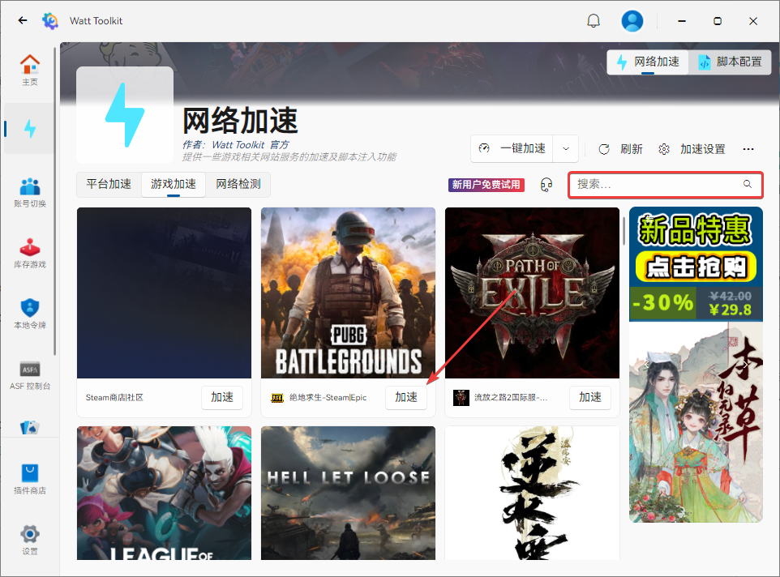Image resolution: width=780 pixels, height=577 pixels.
Task: Open the three-dot more options menu
Action: click(748, 149)
